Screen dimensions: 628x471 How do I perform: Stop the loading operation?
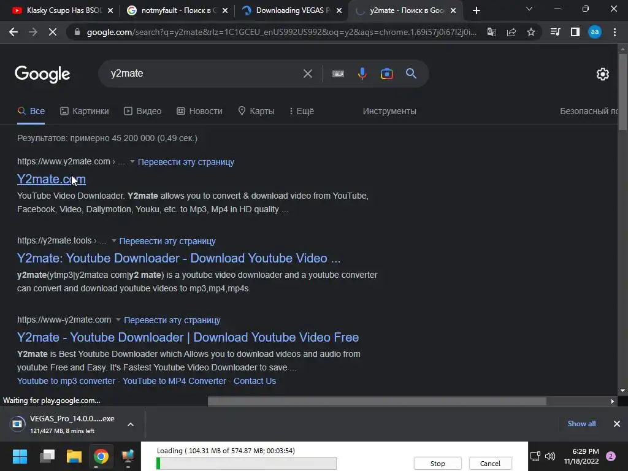[x=437, y=464]
